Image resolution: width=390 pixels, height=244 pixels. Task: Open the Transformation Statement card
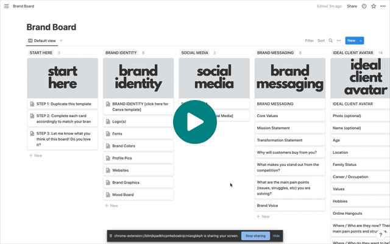290,140
